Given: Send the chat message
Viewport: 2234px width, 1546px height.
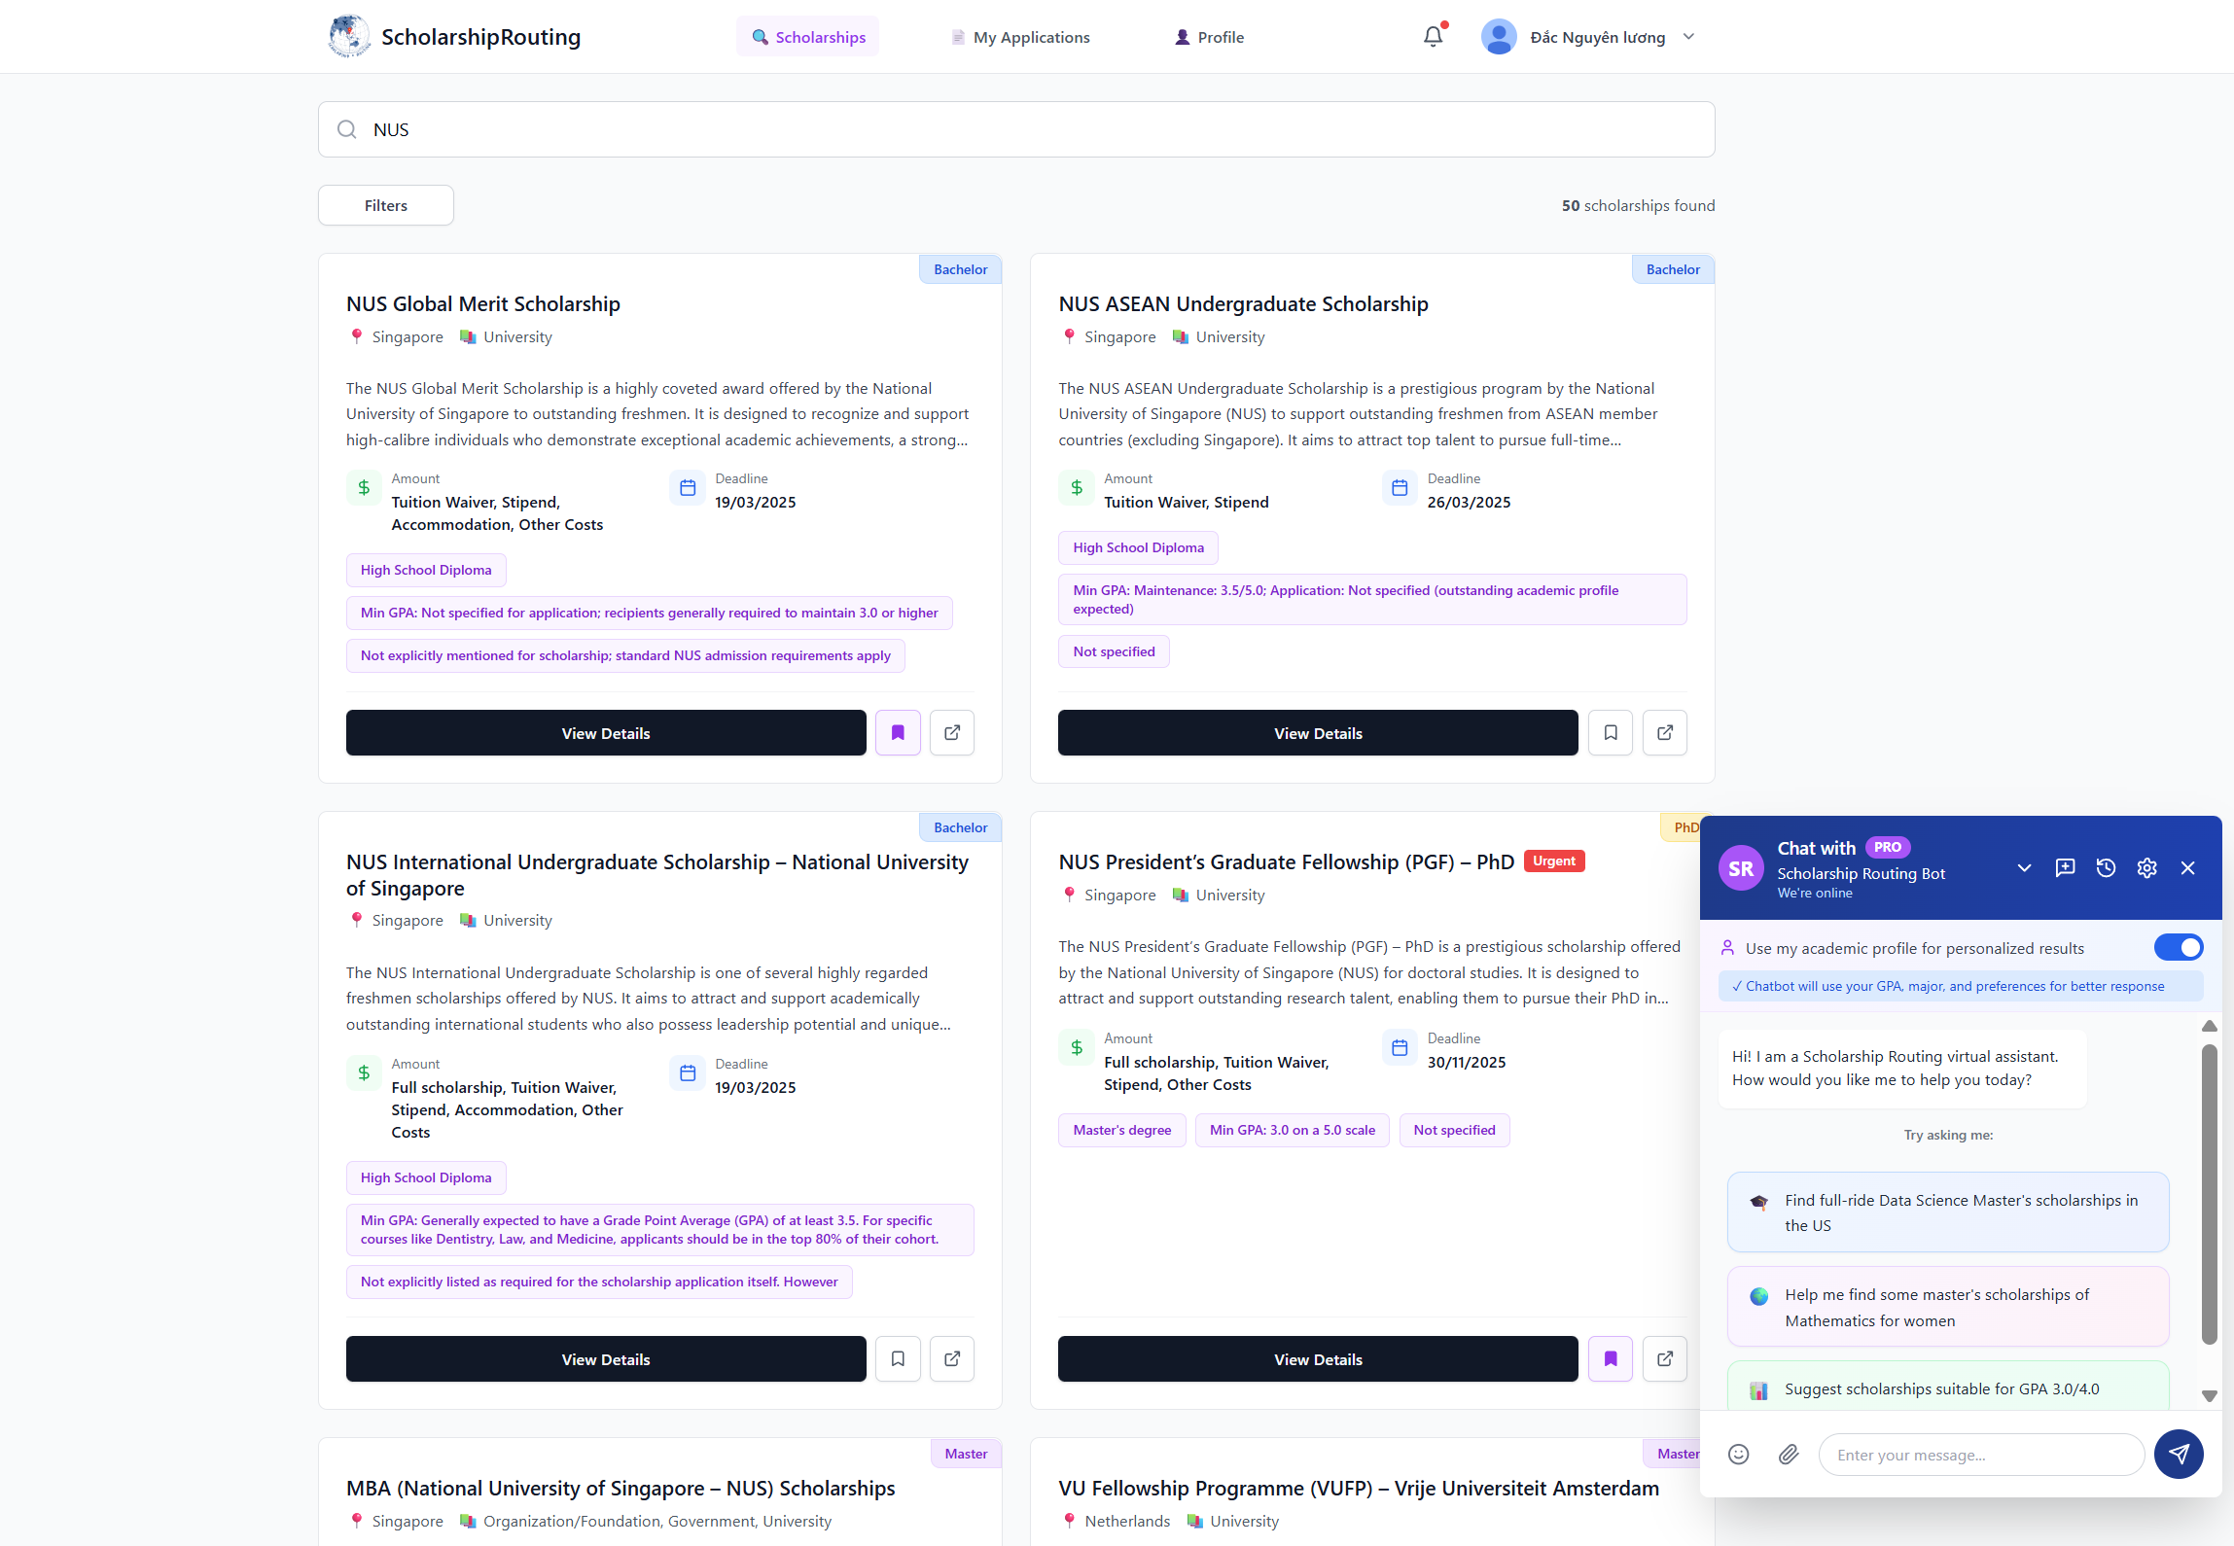Looking at the screenshot, I should [x=2179, y=1455].
